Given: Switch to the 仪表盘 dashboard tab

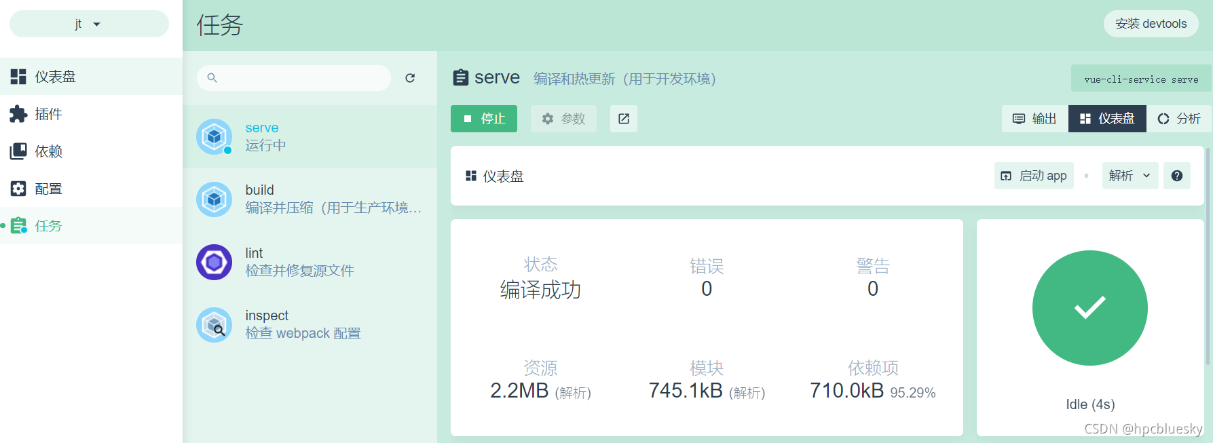Looking at the screenshot, I should click(1107, 119).
